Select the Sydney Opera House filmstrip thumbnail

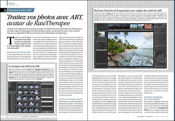pyautogui.click(x=134, y=26)
